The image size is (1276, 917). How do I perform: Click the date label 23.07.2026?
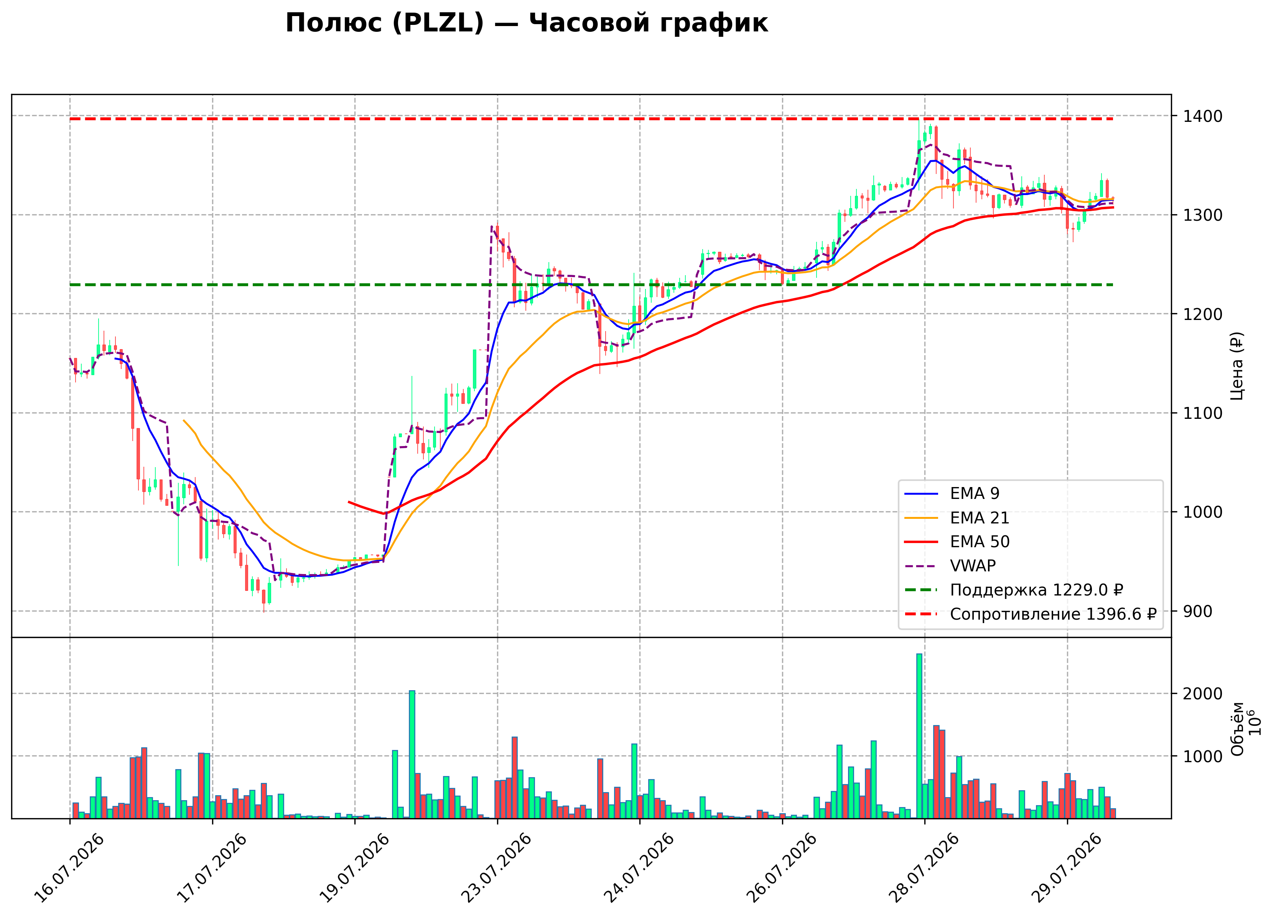[x=496, y=868]
